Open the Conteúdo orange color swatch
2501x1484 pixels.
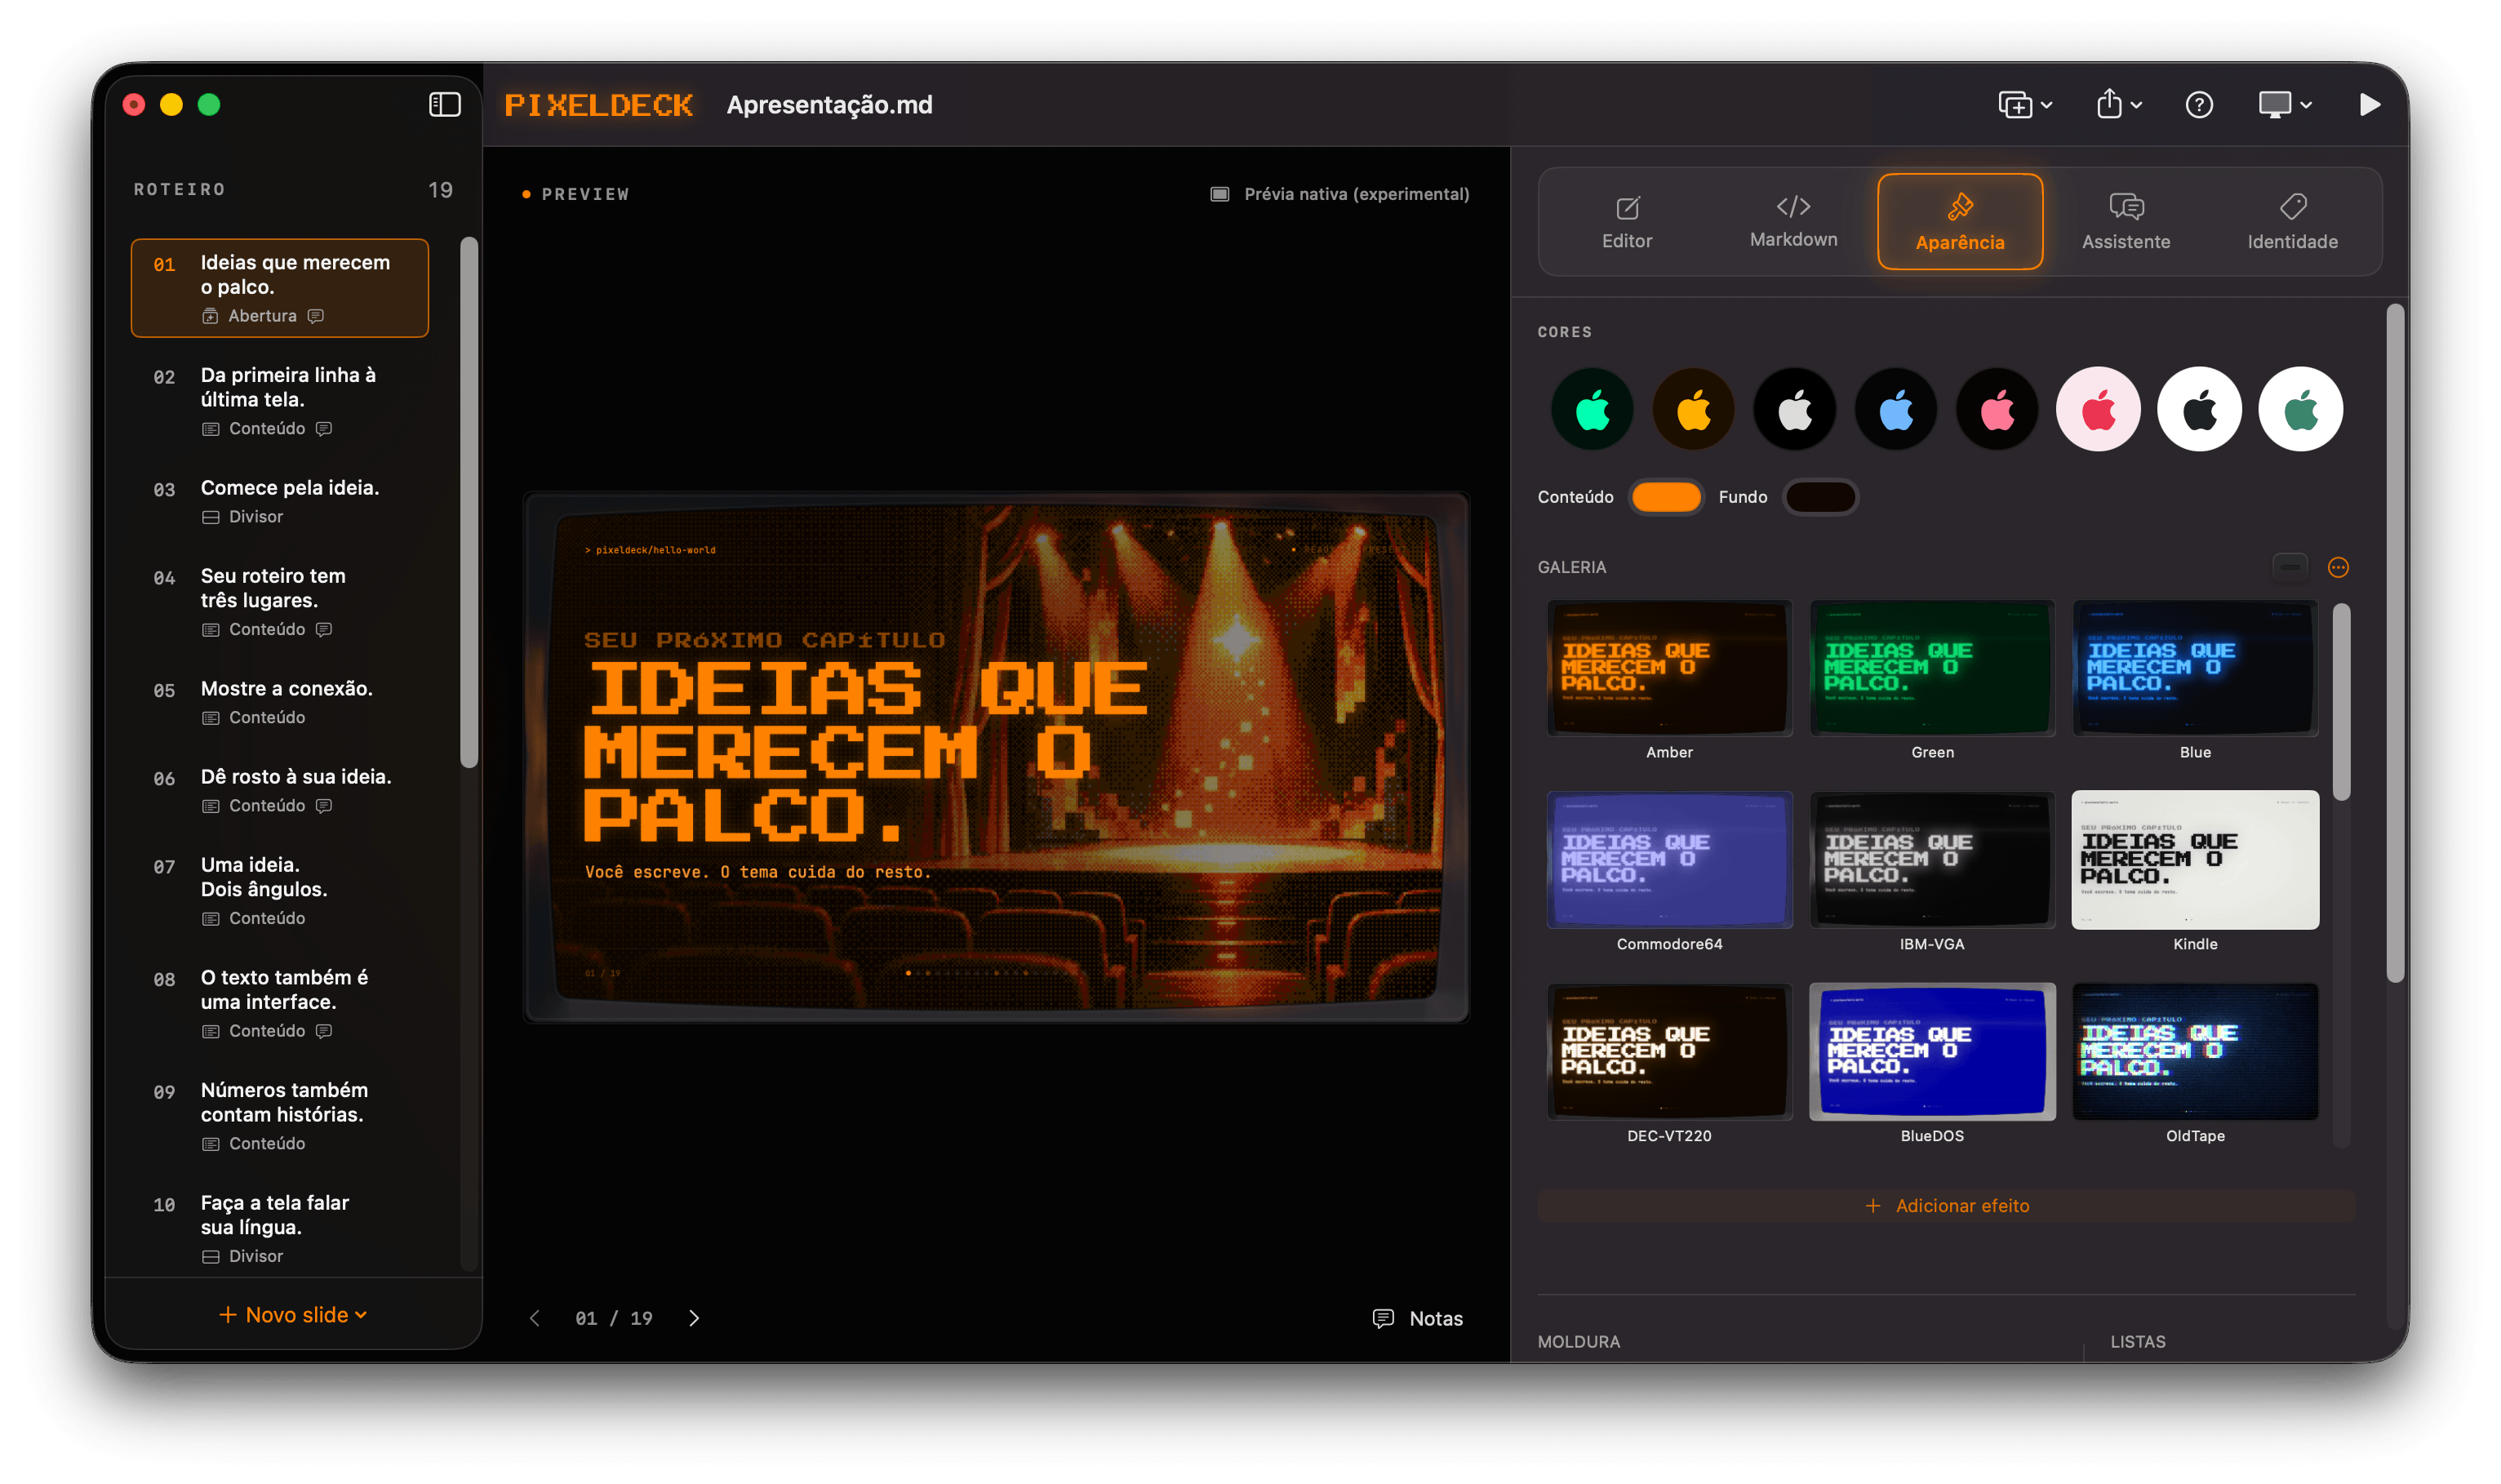point(1665,497)
